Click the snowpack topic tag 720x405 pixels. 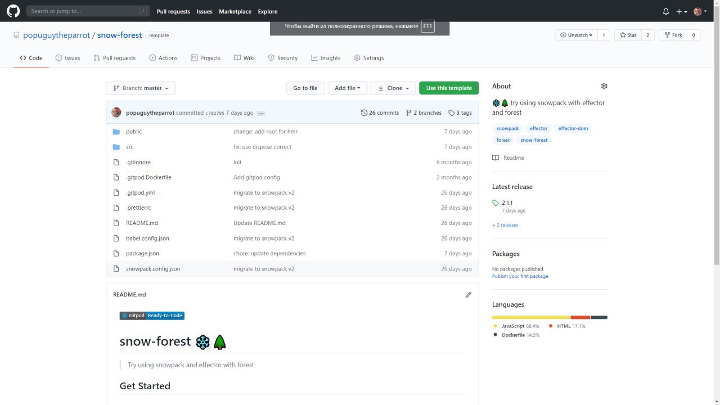click(x=507, y=128)
